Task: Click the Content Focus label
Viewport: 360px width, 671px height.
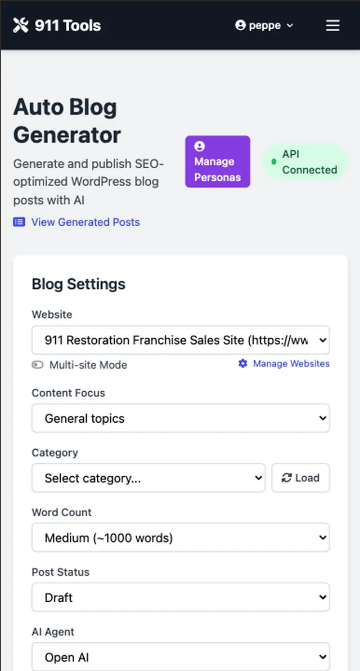Action: coord(69,393)
